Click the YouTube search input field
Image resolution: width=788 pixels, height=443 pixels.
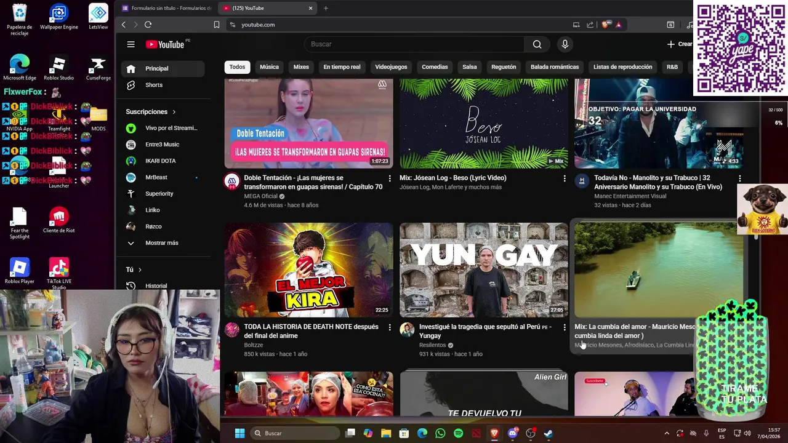pyautogui.click(x=414, y=44)
